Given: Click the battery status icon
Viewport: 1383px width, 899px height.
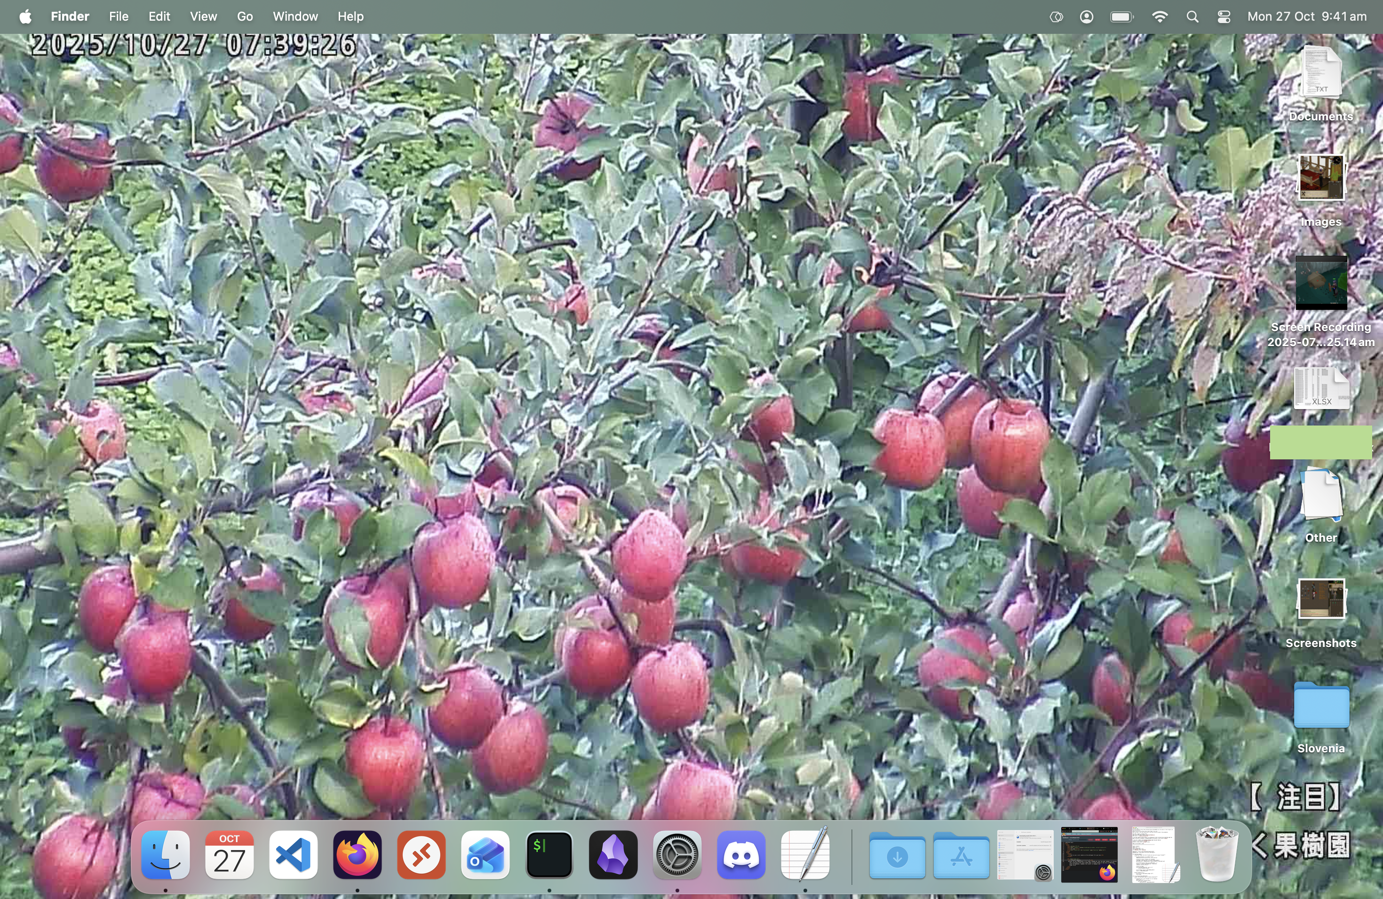Looking at the screenshot, I should (1121, 17).
